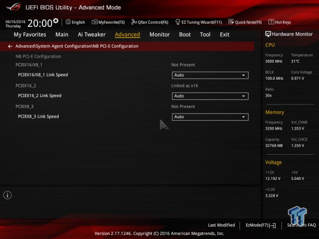Click the 06/16/2016 date text
This screenshot has width=319, height=239.
tap(15, 22)
